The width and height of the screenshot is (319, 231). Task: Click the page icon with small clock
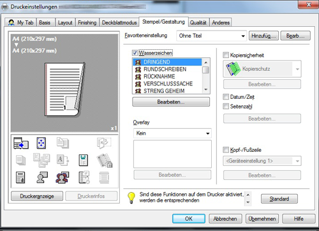pos(84,177)
